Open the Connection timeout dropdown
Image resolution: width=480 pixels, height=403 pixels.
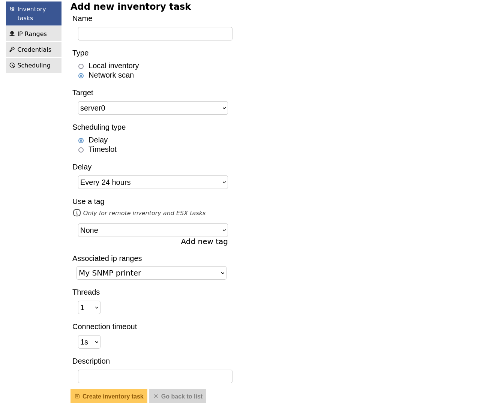[89, 342]
